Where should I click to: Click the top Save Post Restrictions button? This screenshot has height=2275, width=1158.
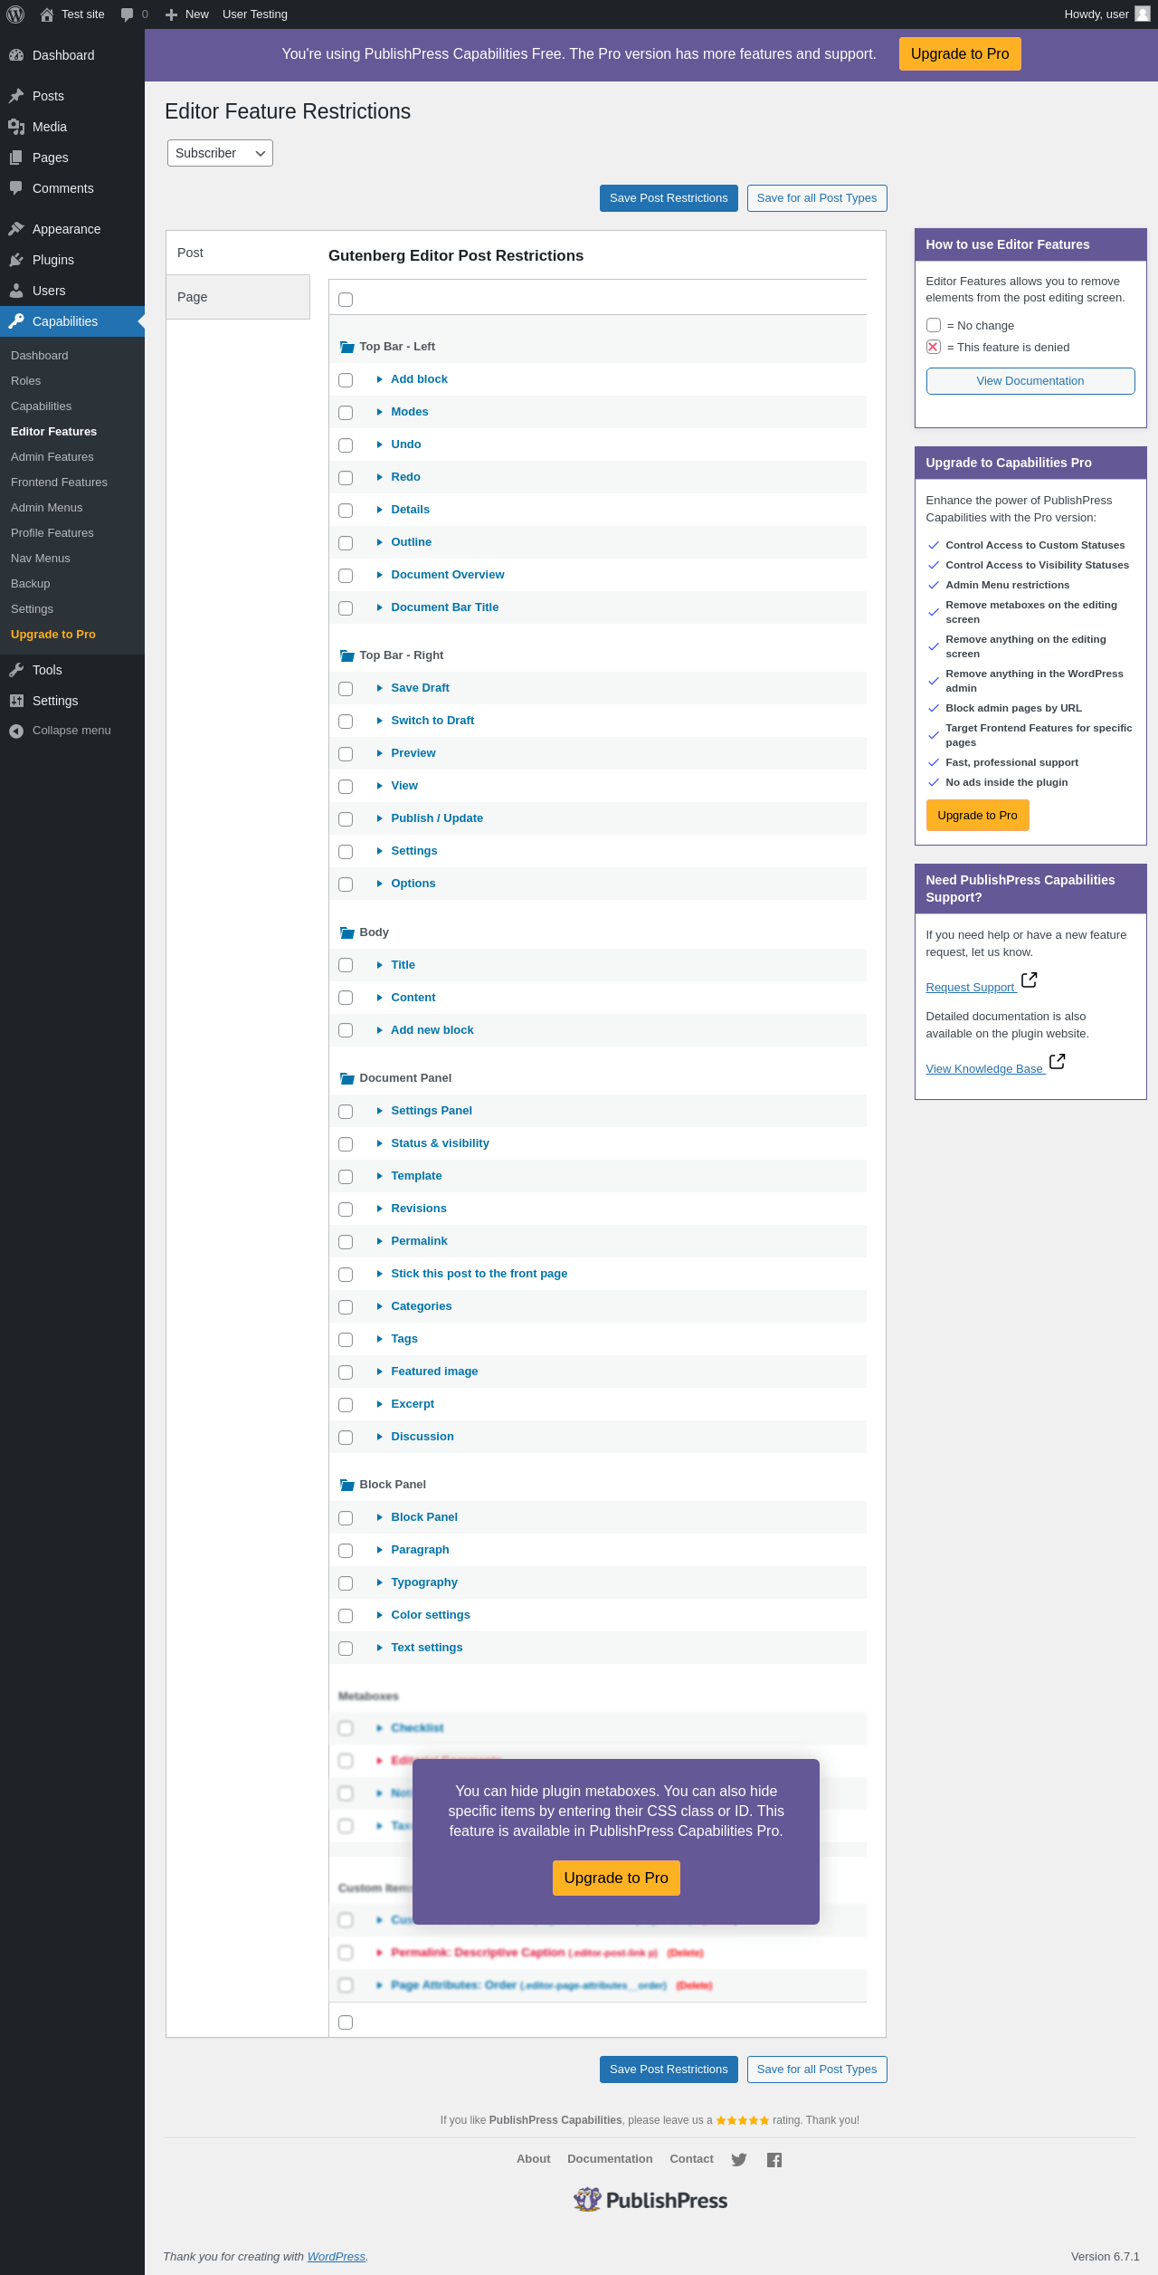click(x=669, y=198)
